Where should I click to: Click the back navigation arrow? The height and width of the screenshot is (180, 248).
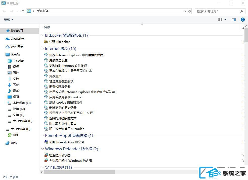click(5, 11)
